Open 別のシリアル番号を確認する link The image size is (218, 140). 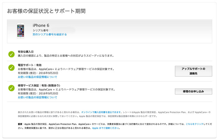pyautogui.click(x=50, y=34)
